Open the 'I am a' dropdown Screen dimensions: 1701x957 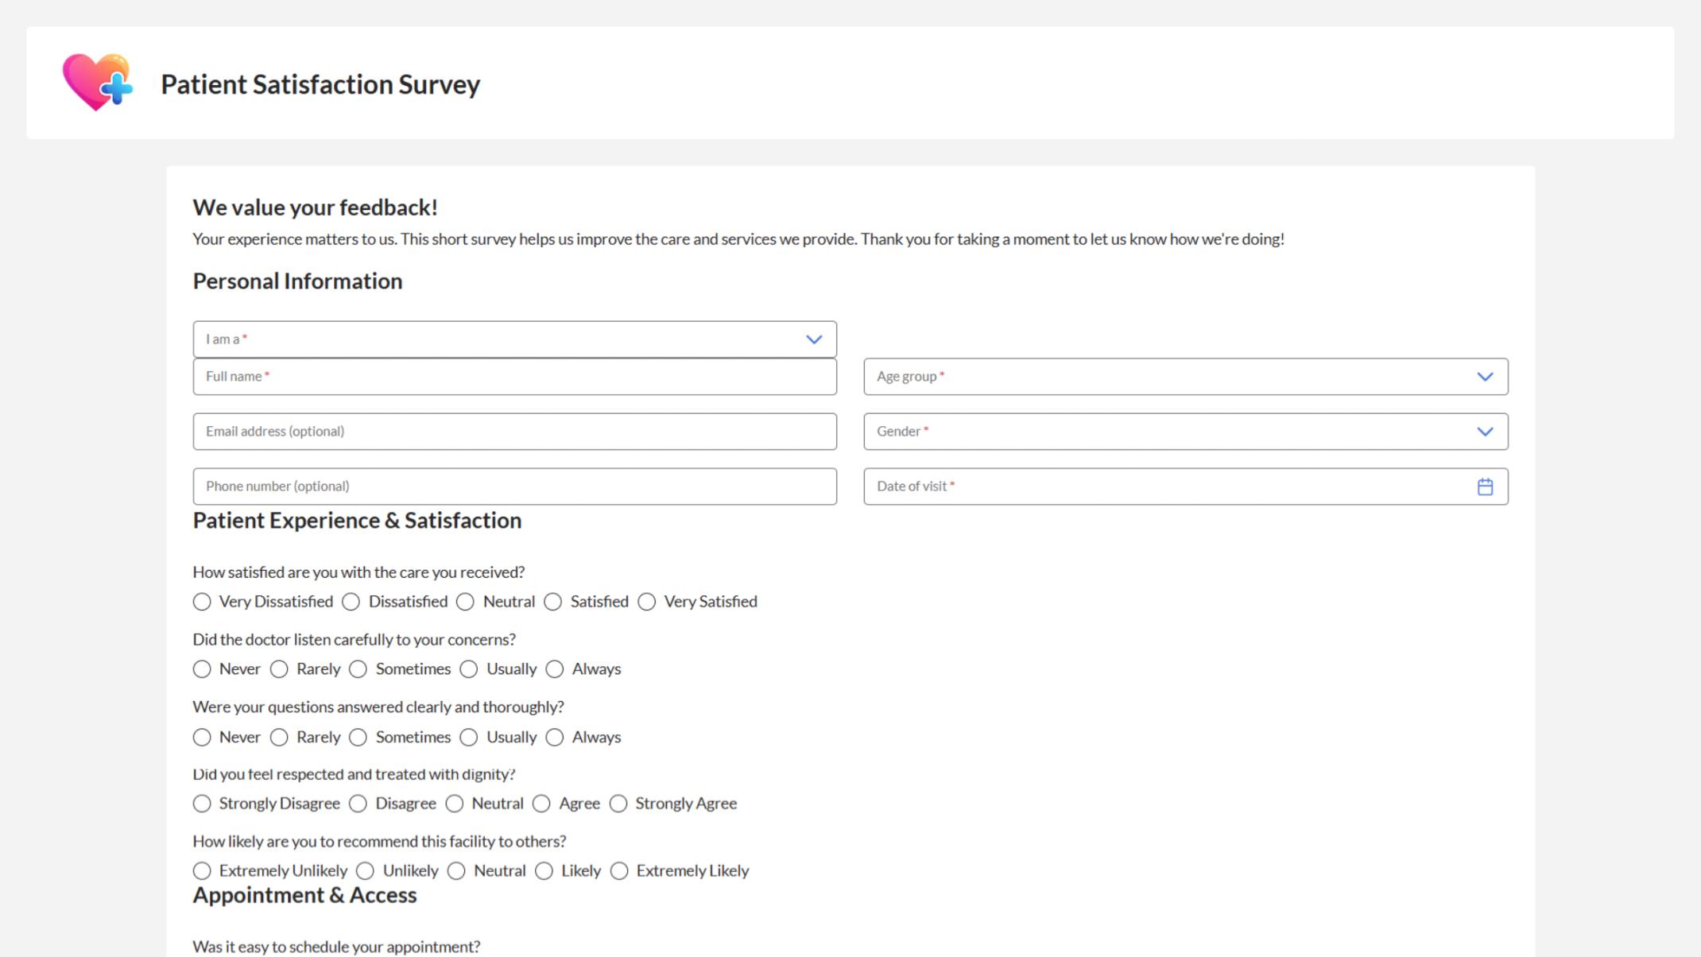tap(514, 339)
